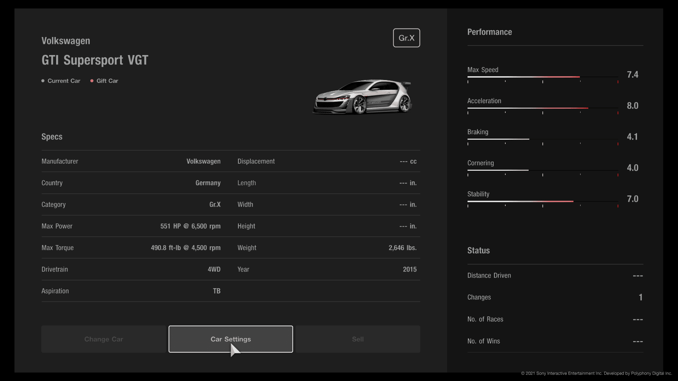Click the GTI Supersport VGT title

point(95,60)
